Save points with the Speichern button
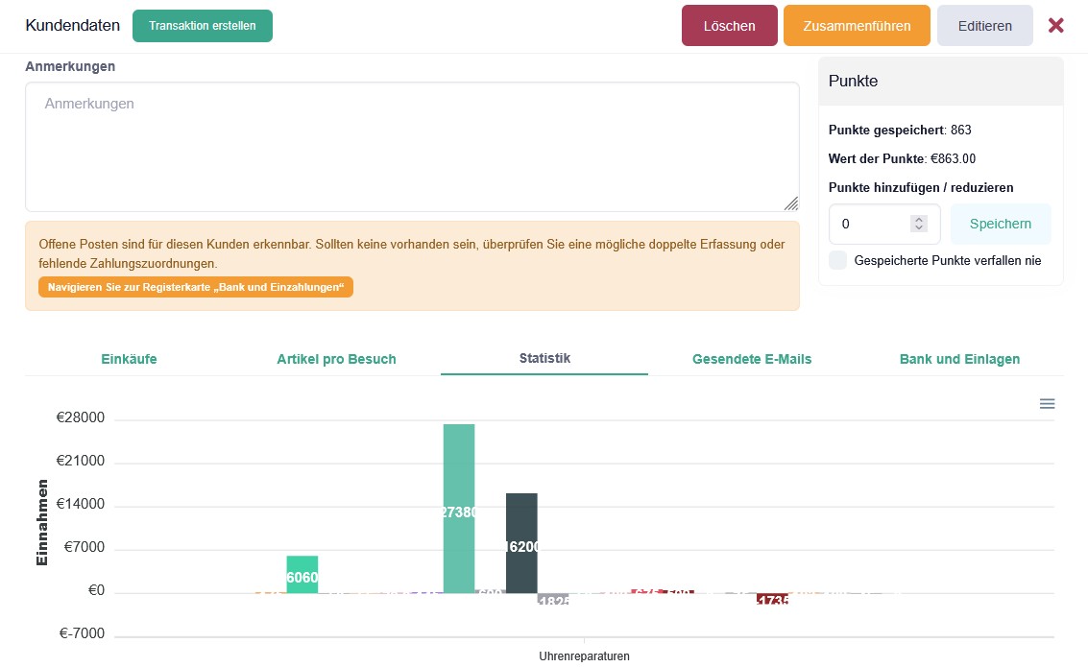Image resolution: width=1088 pixels, height=667 pixels. coord(1000,224)
